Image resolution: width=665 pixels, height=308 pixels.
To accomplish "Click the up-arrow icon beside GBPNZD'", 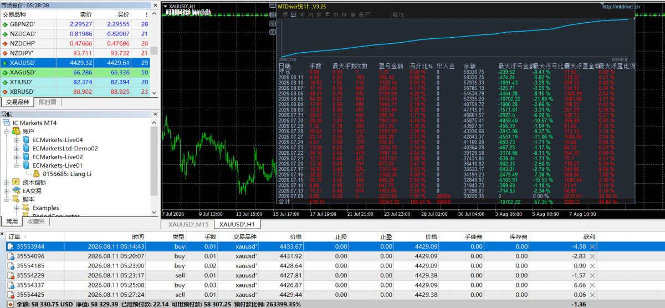I will (x=5, y=24).
